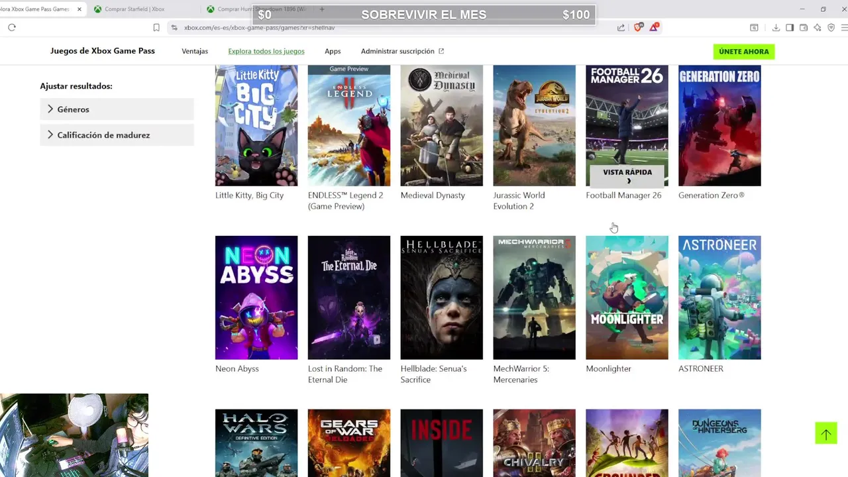Click the green scroll-to-top arrow button
Image resolution: width=848 pixels, height=477 pixels.
tap(826, 433)
